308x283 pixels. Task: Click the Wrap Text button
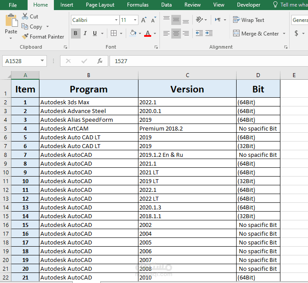(x=248, y=20)
